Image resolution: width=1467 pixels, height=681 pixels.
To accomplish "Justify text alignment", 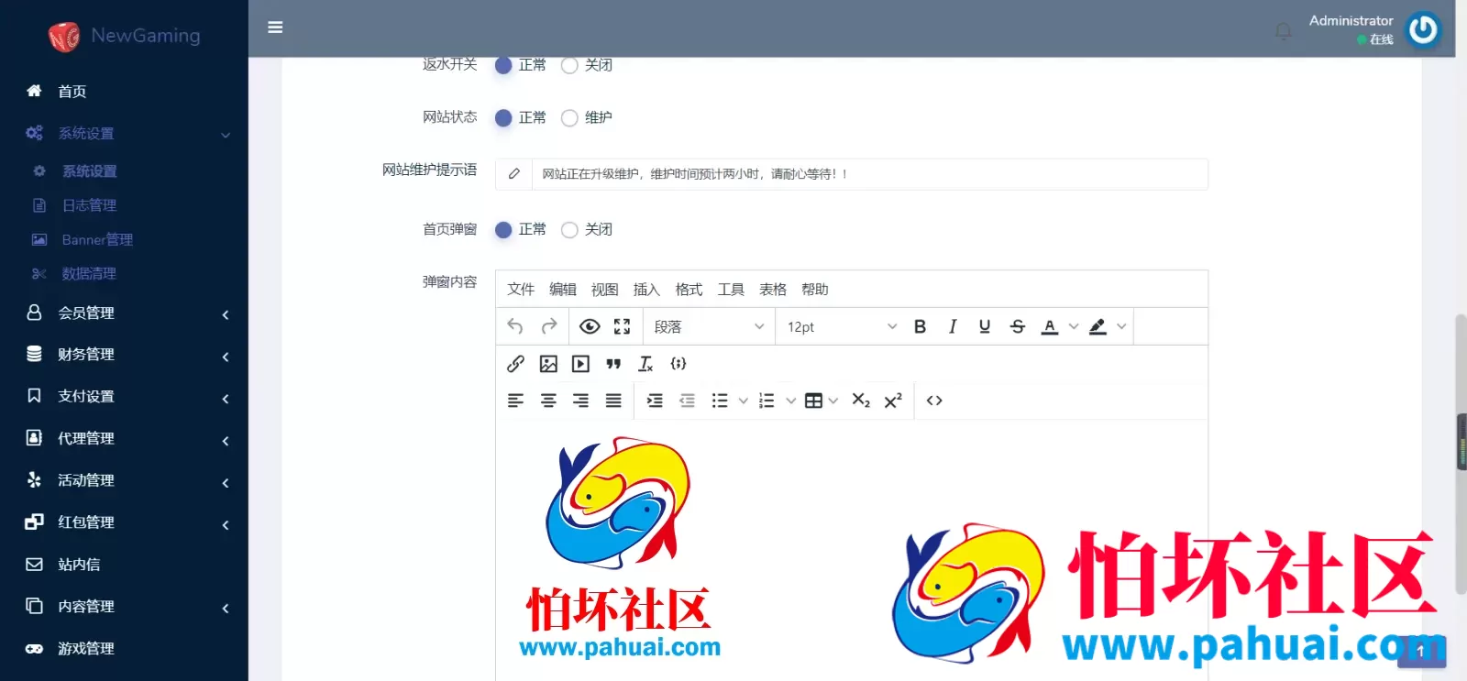I will coord(613,401).
